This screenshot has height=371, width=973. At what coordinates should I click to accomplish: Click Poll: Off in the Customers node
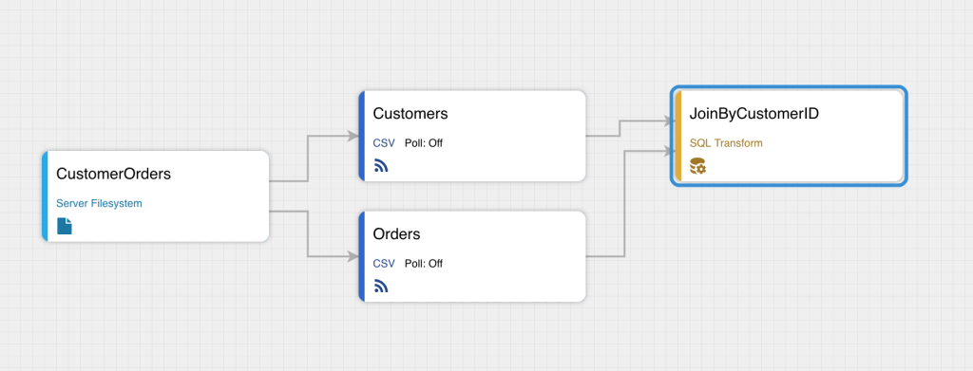(x=424, y=143)
